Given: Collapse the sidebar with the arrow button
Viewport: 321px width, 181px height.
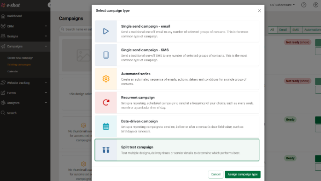Looking at the screenshot, I should tap(49, 5).
